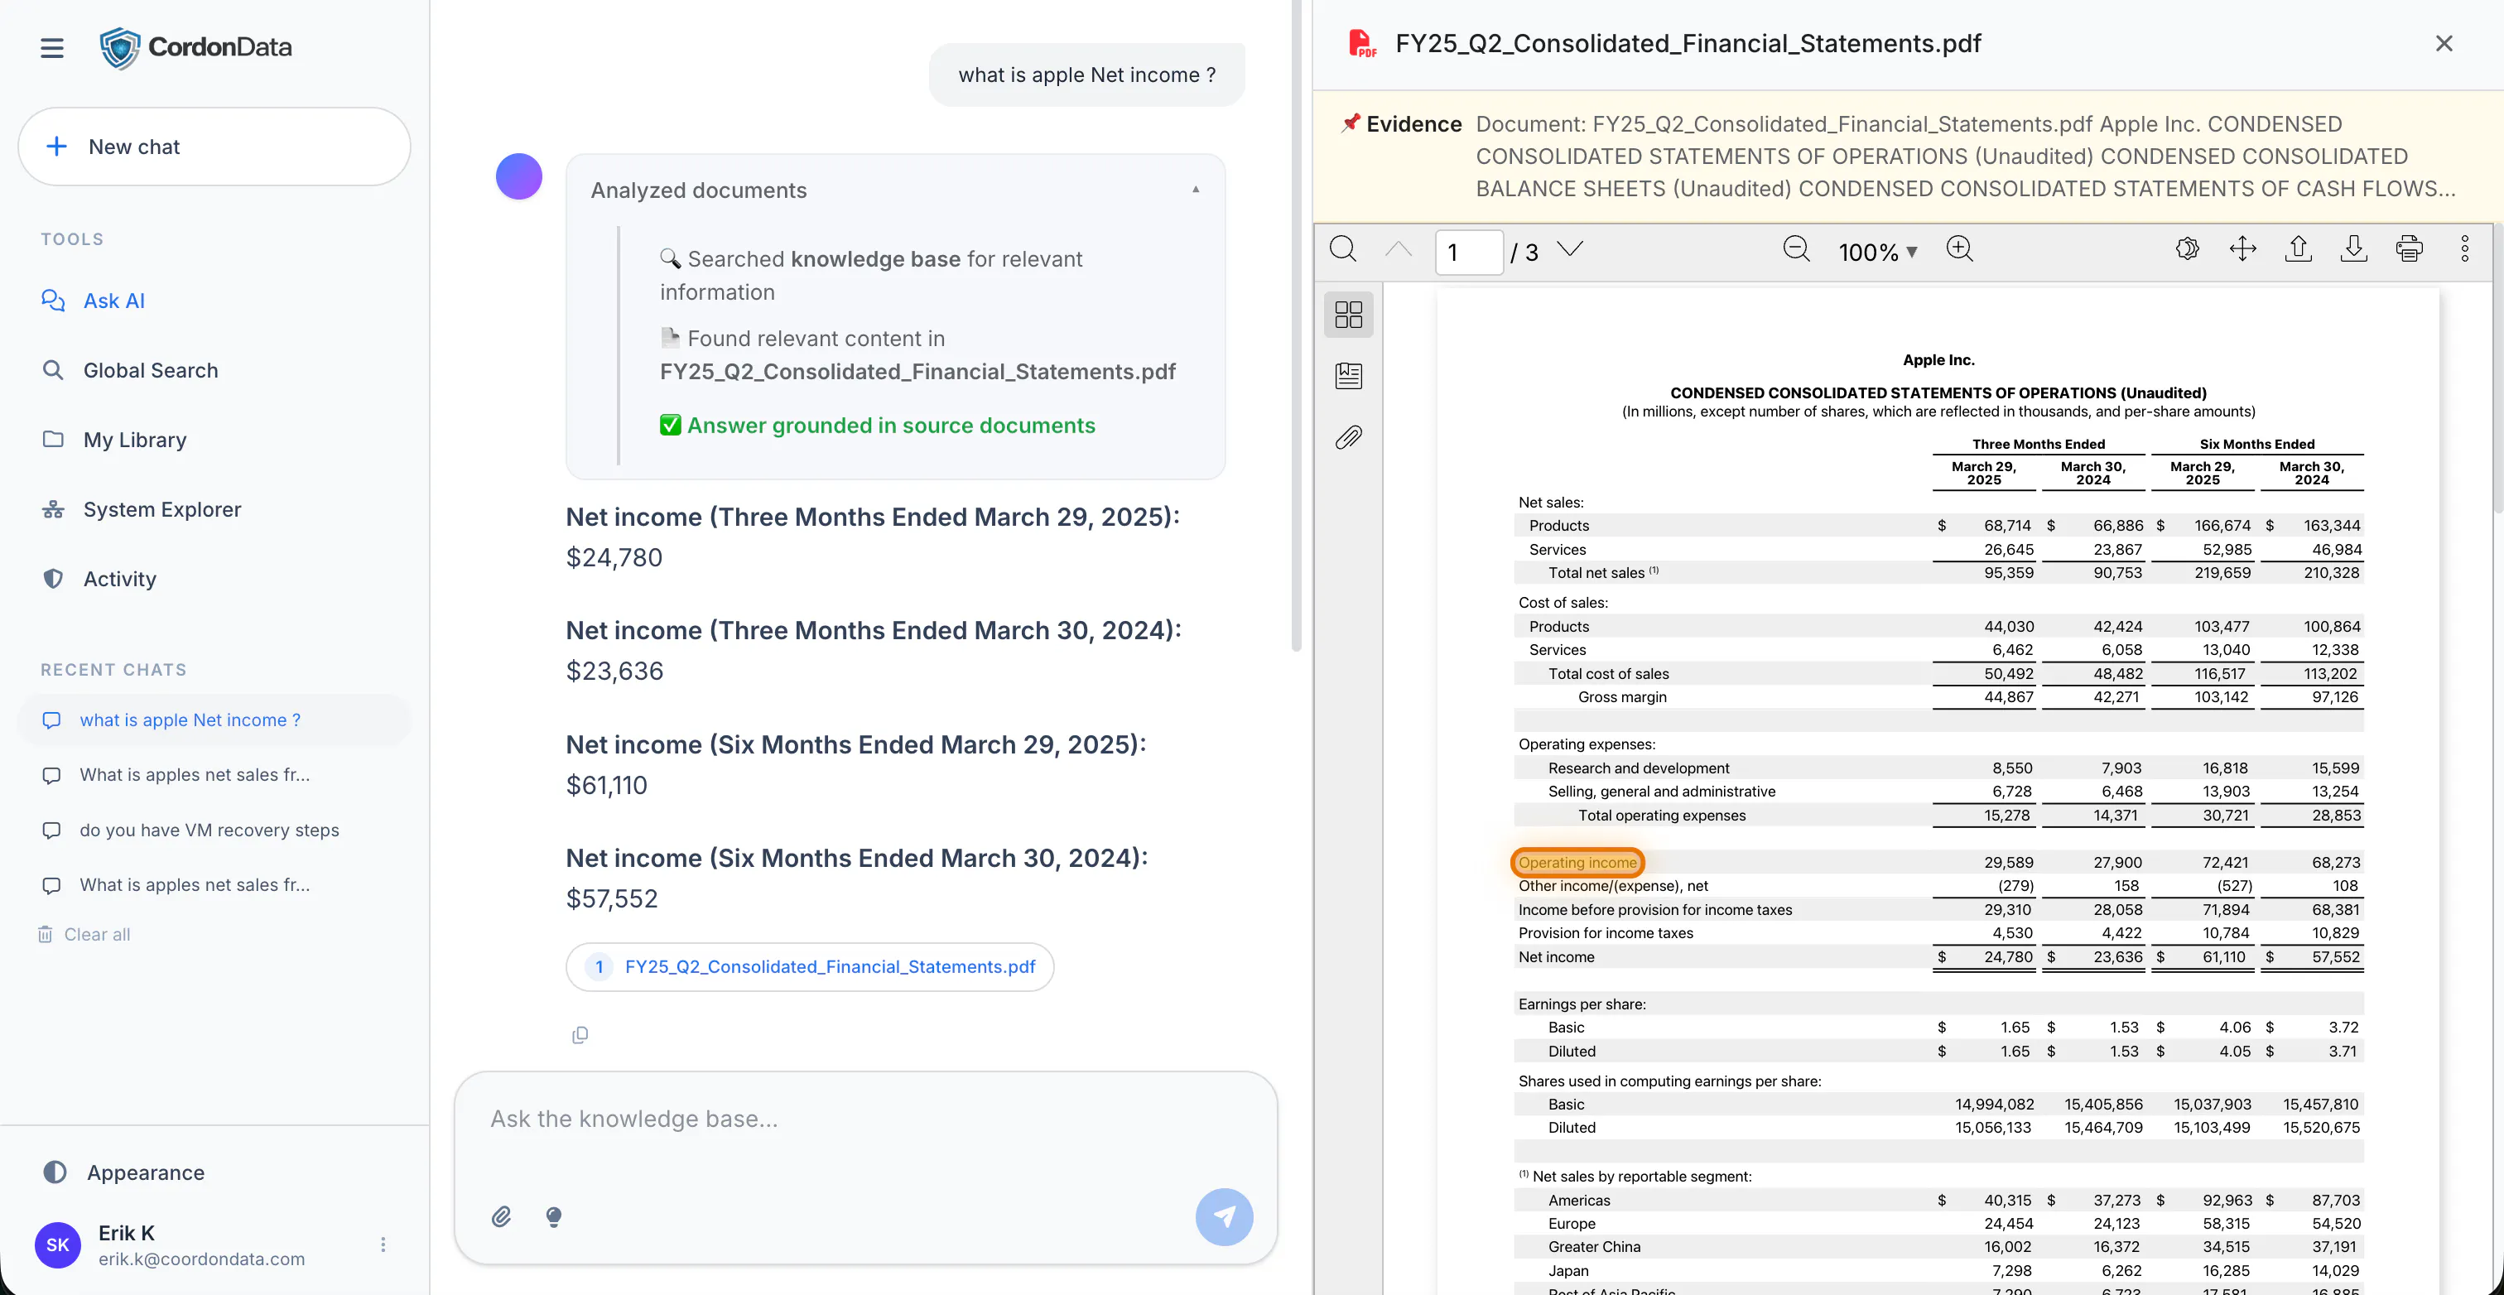Screen dimensions: 2504x1295
Task: Edit the PDF page number field
Action: point(1469,252)
